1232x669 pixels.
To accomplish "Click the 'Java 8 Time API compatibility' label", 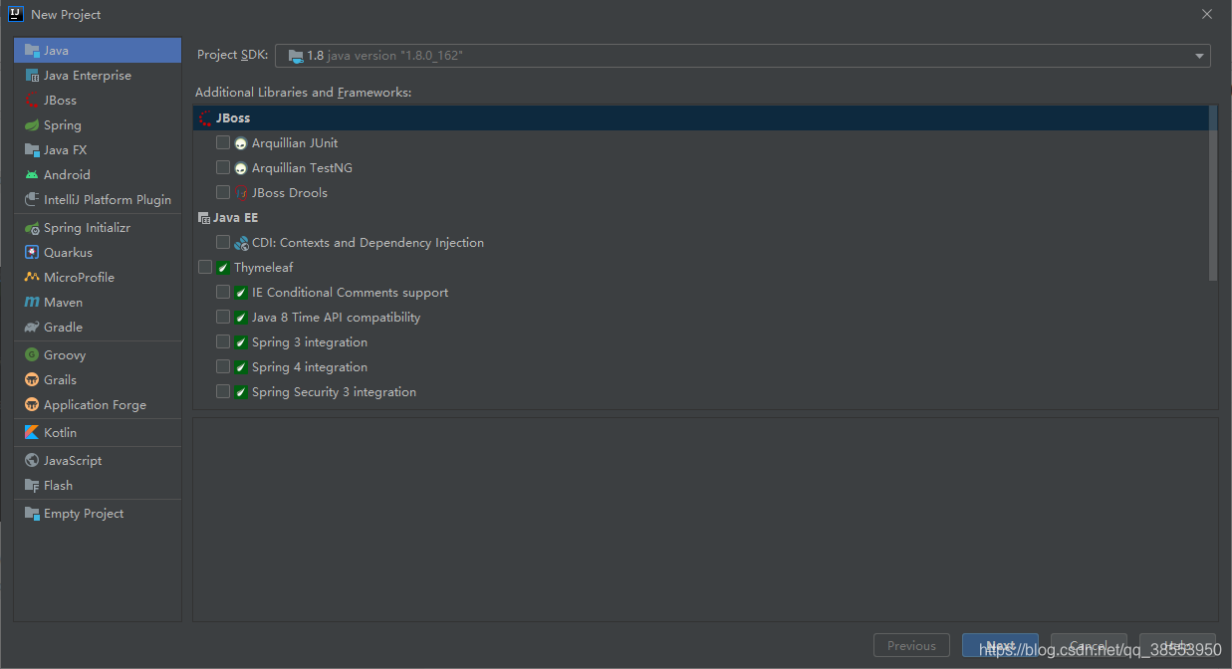I will (x=336, y=318).
